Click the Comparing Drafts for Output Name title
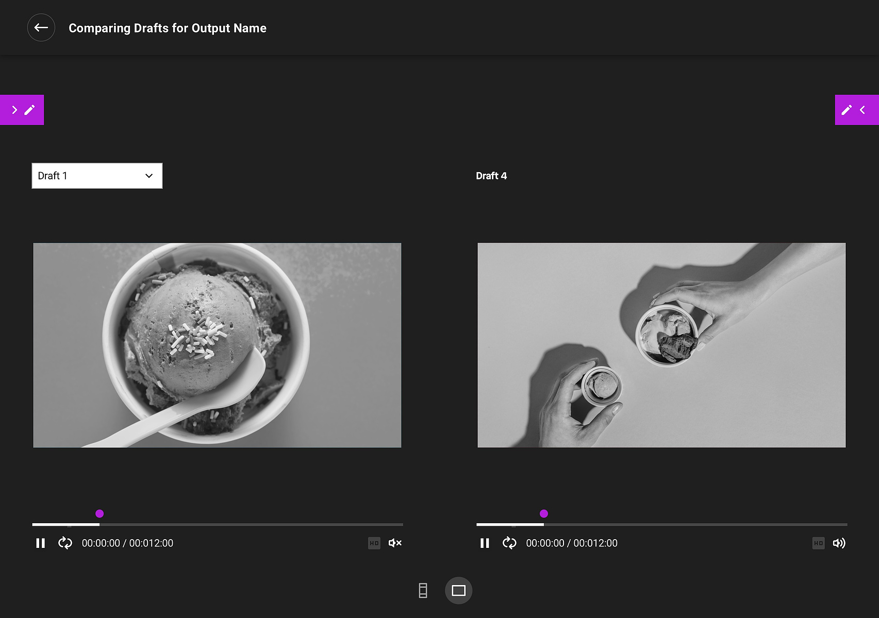The width and height of the screenshot is (879, 618). (x=168, y=28)
